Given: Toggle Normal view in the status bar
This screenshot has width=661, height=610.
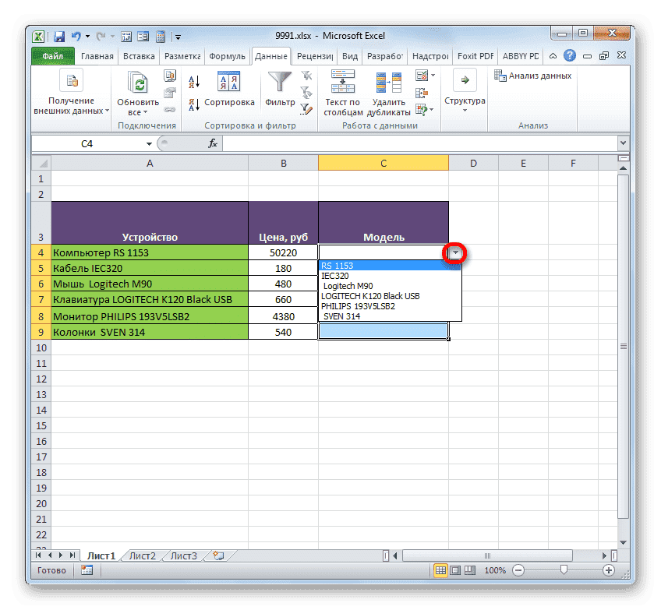Looking at the screenshot, I should pyautogui.click(x=440, y=570).
